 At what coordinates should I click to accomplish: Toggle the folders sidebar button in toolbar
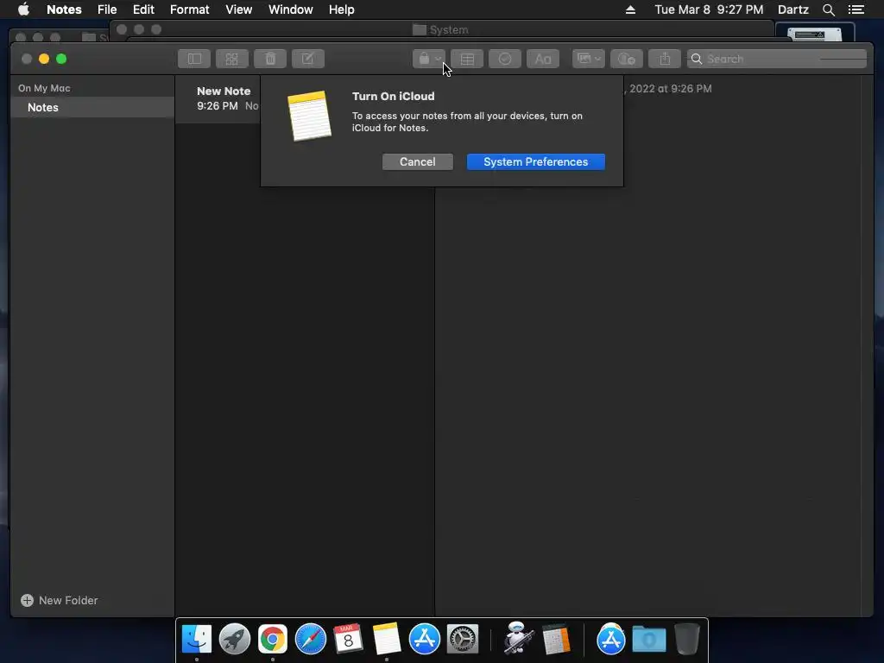pos(194,59)
